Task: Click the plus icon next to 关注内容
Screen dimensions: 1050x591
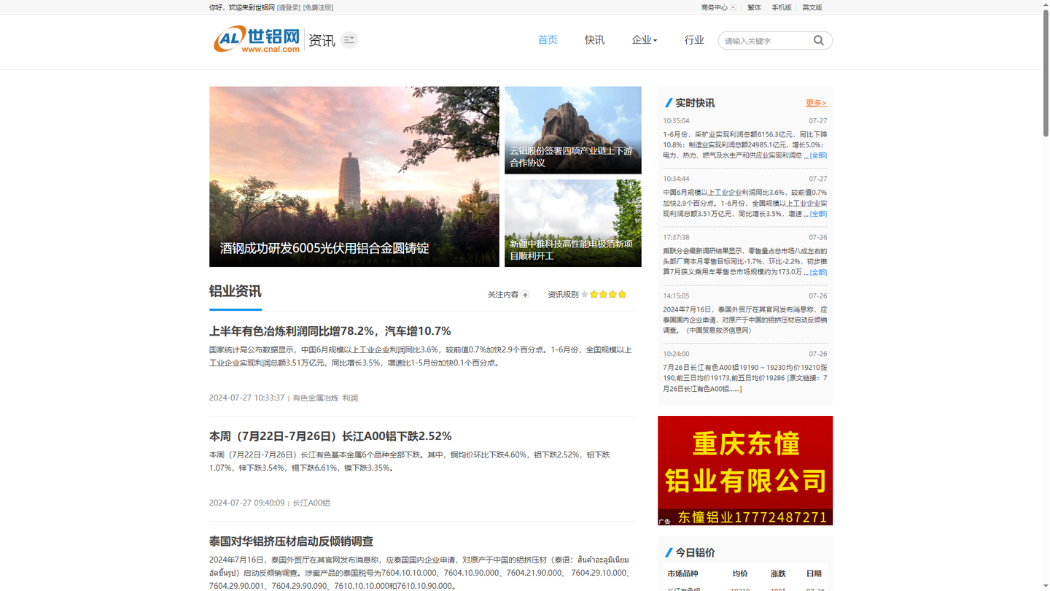Action: pyautogui.click(x=525, y=295)
